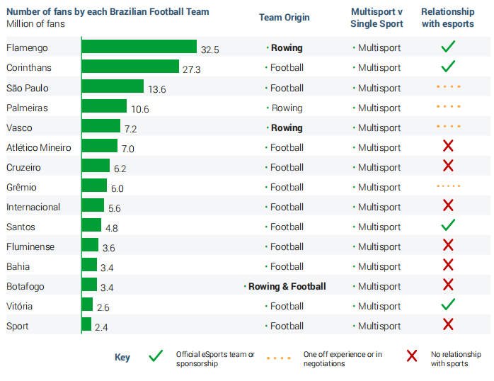Screen dimensions: 494x381
Task: Click the green checkmark in the Santos row
Action: click(447, 226)
